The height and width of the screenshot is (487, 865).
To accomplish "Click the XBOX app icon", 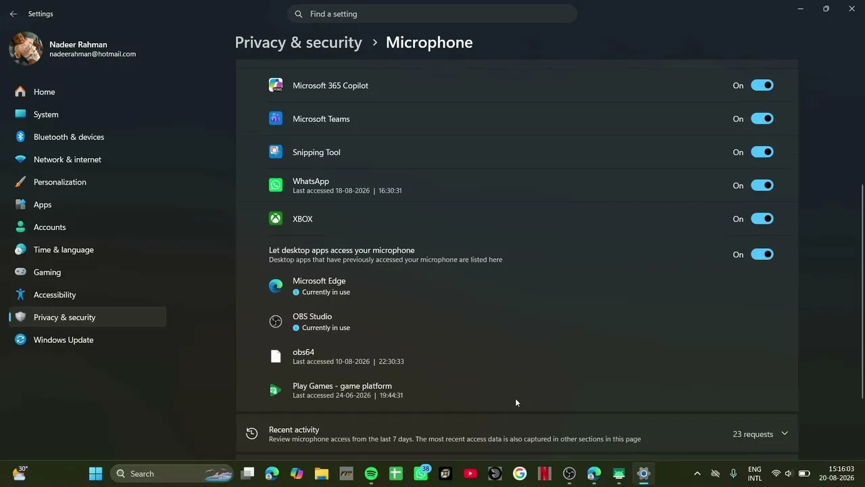I will (x=276, y=218).
